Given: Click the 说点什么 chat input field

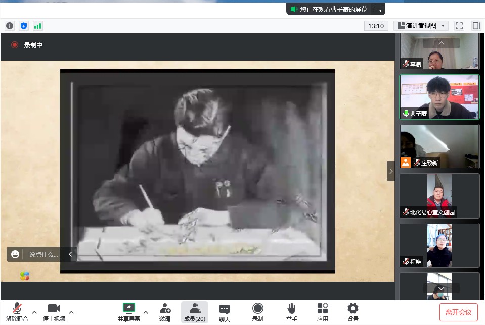Looking at the screenshot, I should point(43,255).
